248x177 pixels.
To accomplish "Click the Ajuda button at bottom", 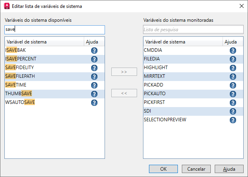I will [x=229, y=169].
